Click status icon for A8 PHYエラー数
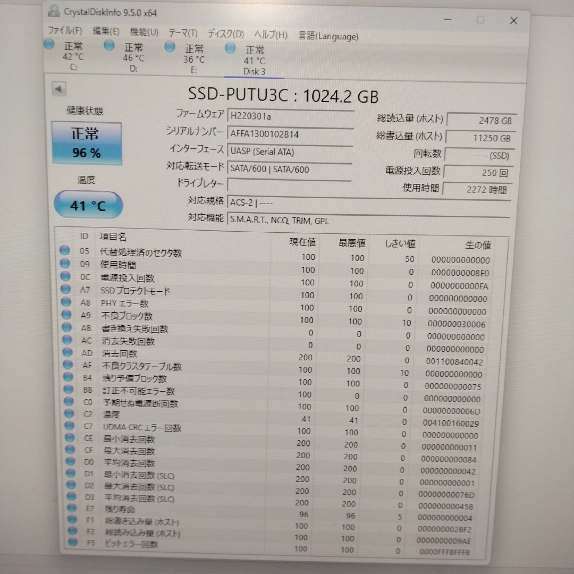574x574 pixels. [66, 302]
